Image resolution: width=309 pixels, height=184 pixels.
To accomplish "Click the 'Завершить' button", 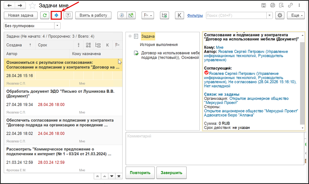I will click(x=172, y=173).
